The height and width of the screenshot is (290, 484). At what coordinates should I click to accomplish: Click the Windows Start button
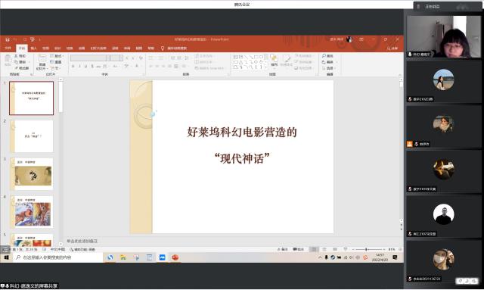pyautogui.click(x=6, y=257)
